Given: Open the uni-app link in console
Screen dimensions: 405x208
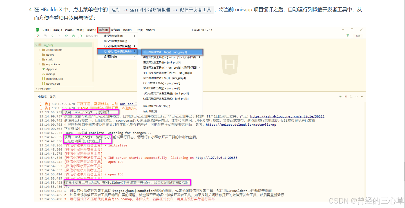Looking at the screenshot, I should click(x=127, y=104).
